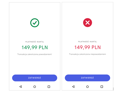Click the PŁATNOŚĆ KARTĄ label above the green amount
The height and width of the screenshot is (92, 120).
click(x=35, y=42)
